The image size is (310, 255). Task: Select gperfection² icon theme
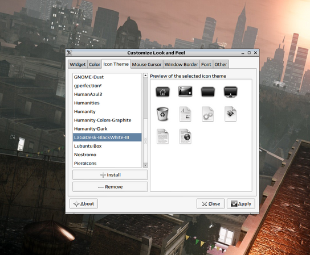point(107,86)
